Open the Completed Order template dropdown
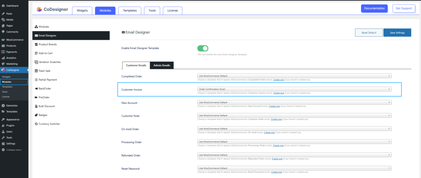This screenshot has height=178, width=421. 294,76
